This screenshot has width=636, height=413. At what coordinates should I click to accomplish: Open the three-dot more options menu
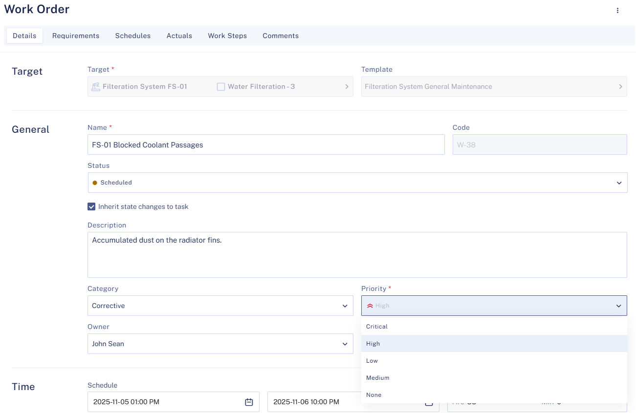[x=617, y=10]
